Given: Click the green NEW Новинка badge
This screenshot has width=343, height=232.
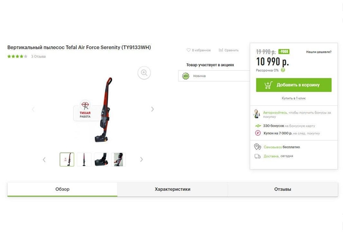Looking at the screenshot, I should pyautogui.click(x=186, y=76).
